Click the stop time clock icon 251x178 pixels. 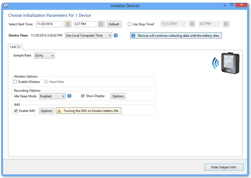[x=226, y=24]
